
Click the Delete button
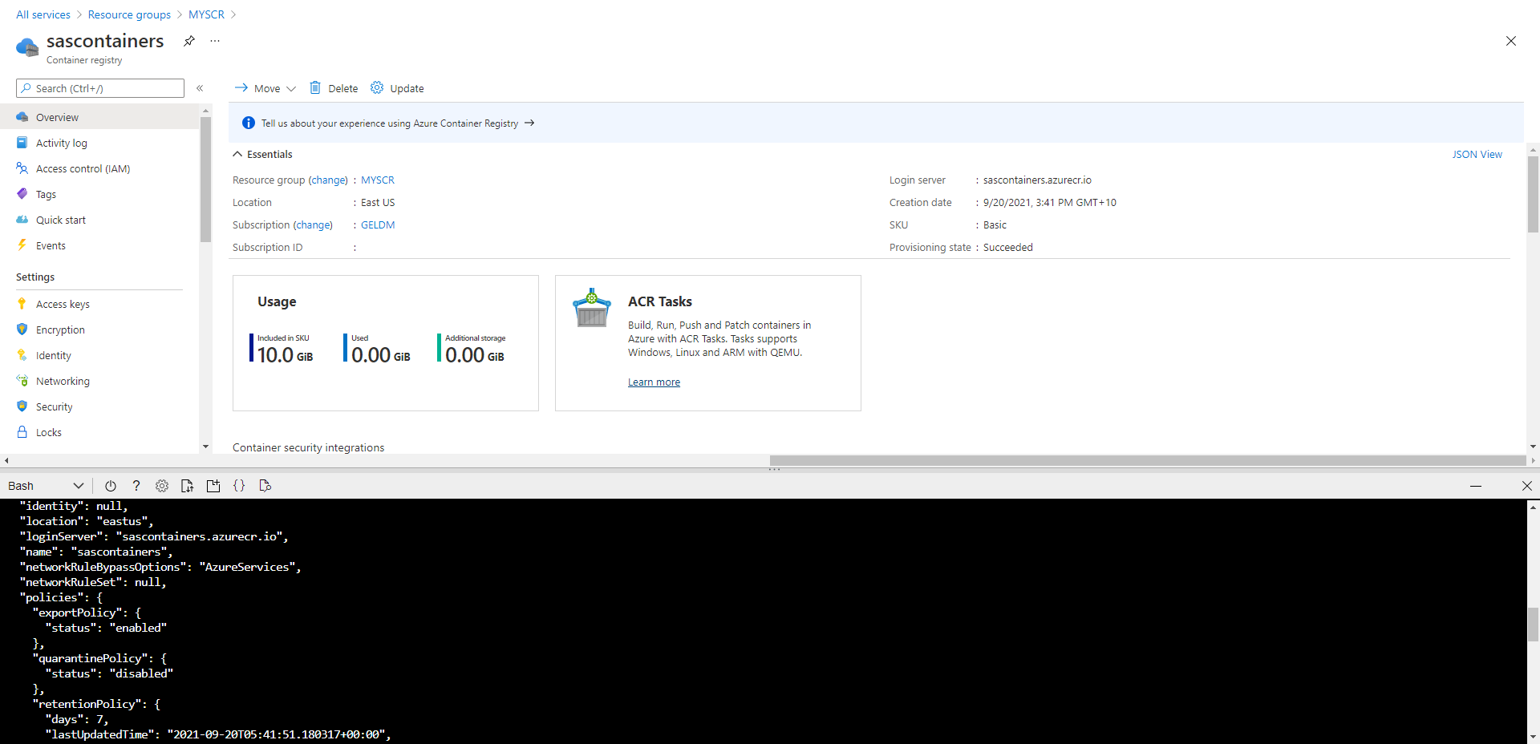[334, 88]
